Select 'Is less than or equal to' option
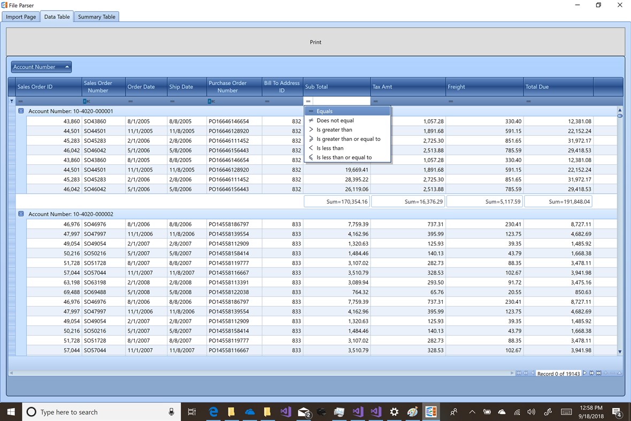Viewport: 631px width, 421px height. click(344, 157)
